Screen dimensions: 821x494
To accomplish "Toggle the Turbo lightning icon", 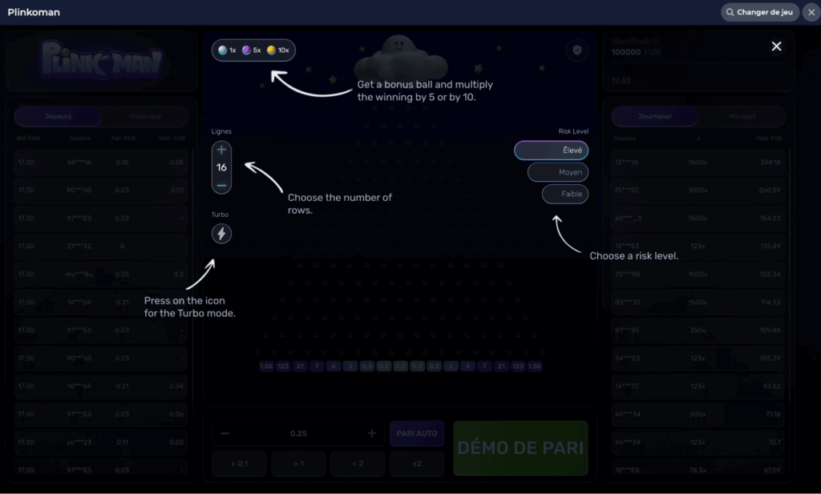I will point(221,234).
